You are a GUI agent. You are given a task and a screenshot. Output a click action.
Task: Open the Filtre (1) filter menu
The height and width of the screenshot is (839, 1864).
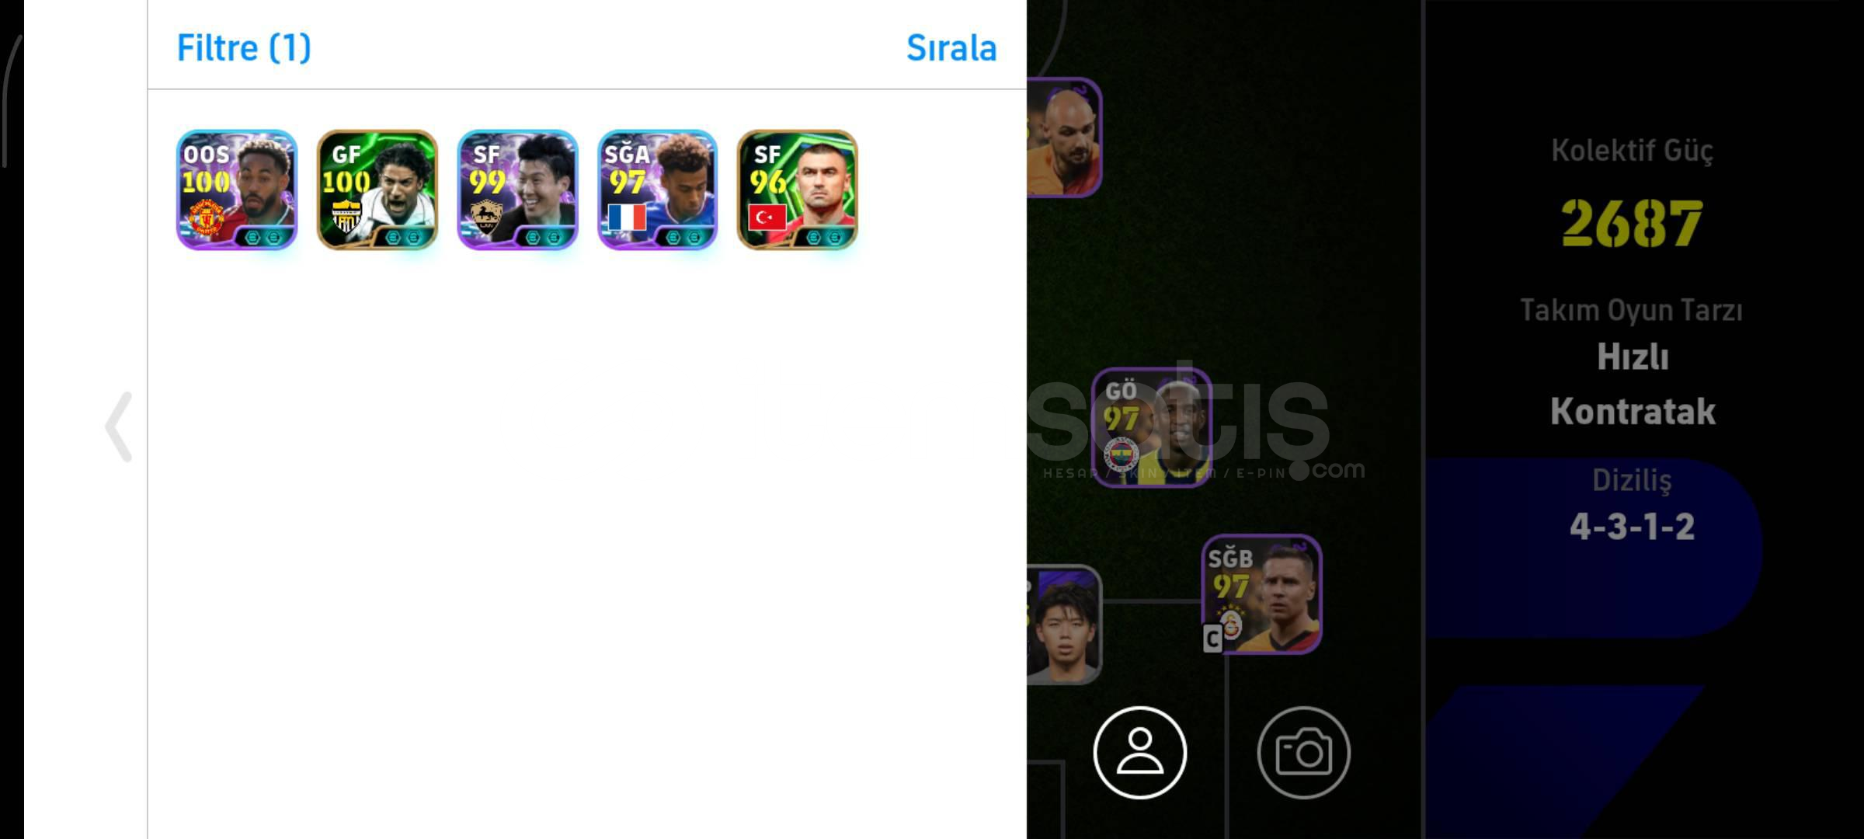click(244, 48)
